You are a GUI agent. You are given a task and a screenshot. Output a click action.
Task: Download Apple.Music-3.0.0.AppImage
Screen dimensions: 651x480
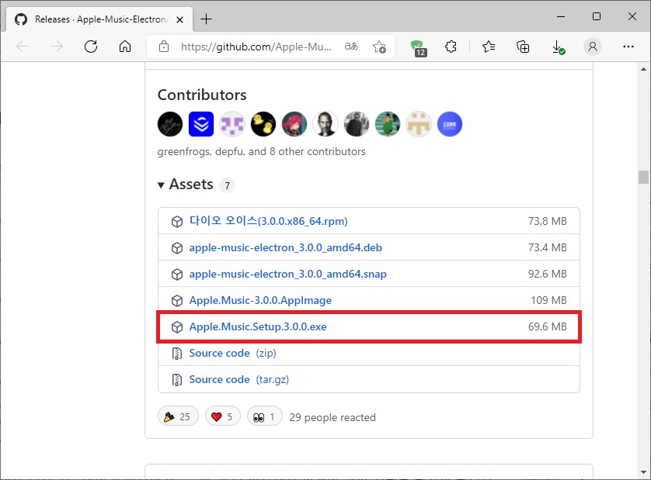(260, 301)
